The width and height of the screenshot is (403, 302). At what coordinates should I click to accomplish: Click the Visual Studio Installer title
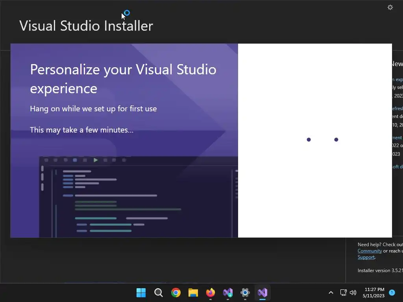(x=86, y=26)
